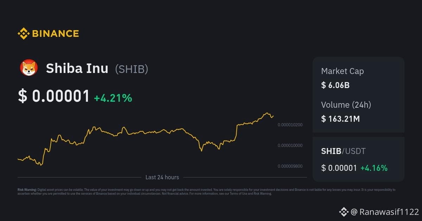The image size is (422, 221).
Task: Click the Shiba Inu coin avatar icon
Action: tap(28, 68)
